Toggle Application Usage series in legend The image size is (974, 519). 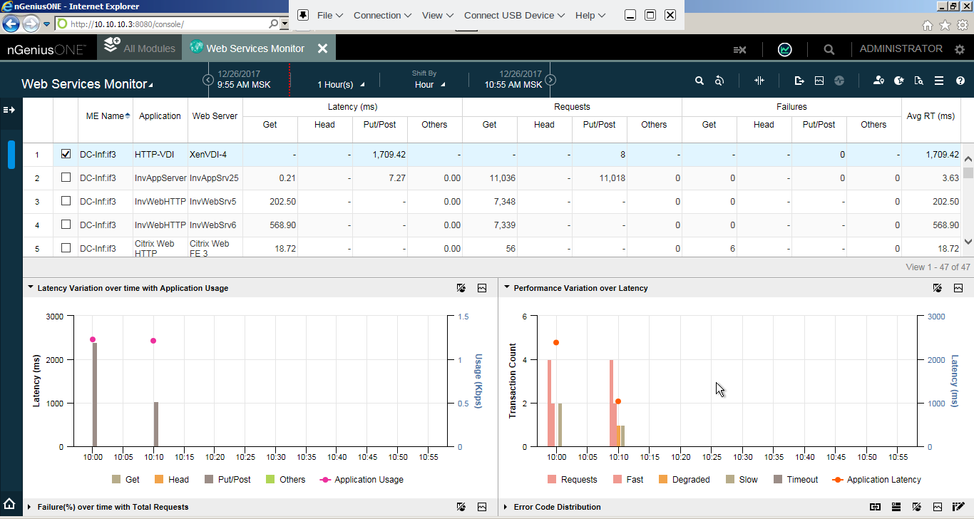(x=362, y=480)
